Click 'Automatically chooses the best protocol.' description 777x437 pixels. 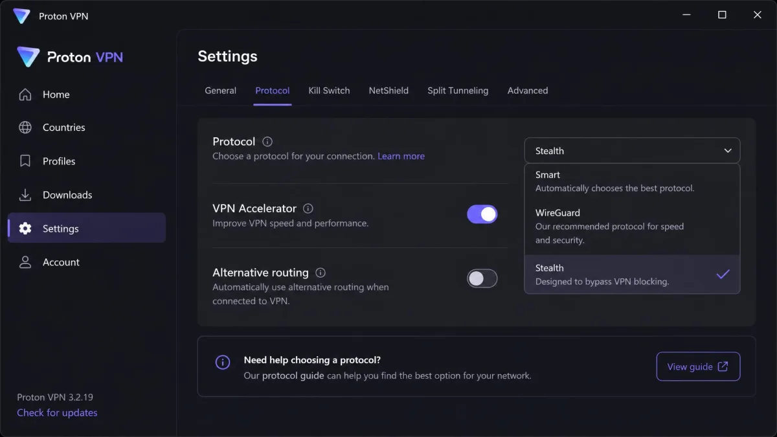point(615,188)
